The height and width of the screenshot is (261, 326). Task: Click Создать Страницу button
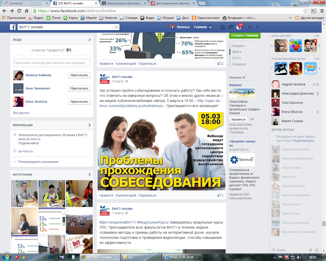coord(245,35)
